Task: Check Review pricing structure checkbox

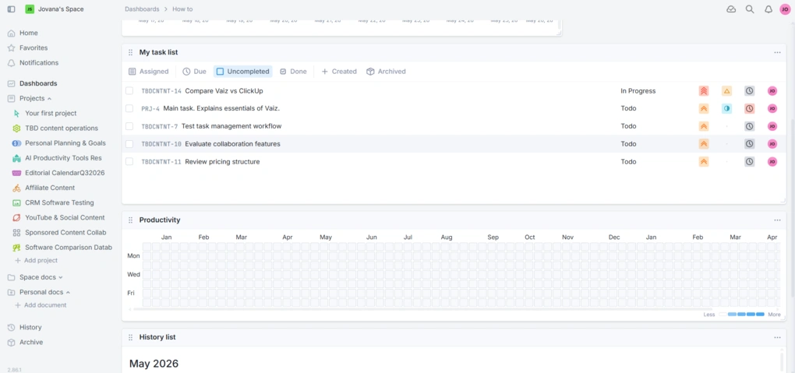Action: 129,162
